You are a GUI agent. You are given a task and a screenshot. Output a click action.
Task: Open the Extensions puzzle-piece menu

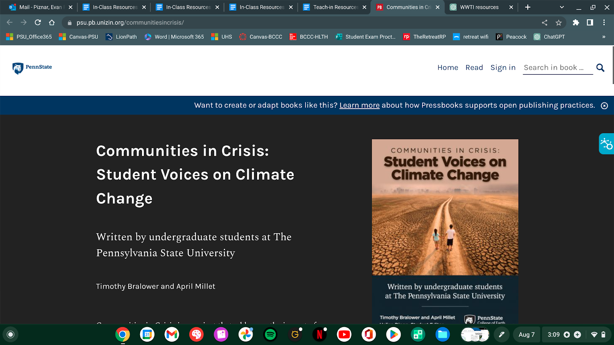pyautogui.click(x=576, y=23)
